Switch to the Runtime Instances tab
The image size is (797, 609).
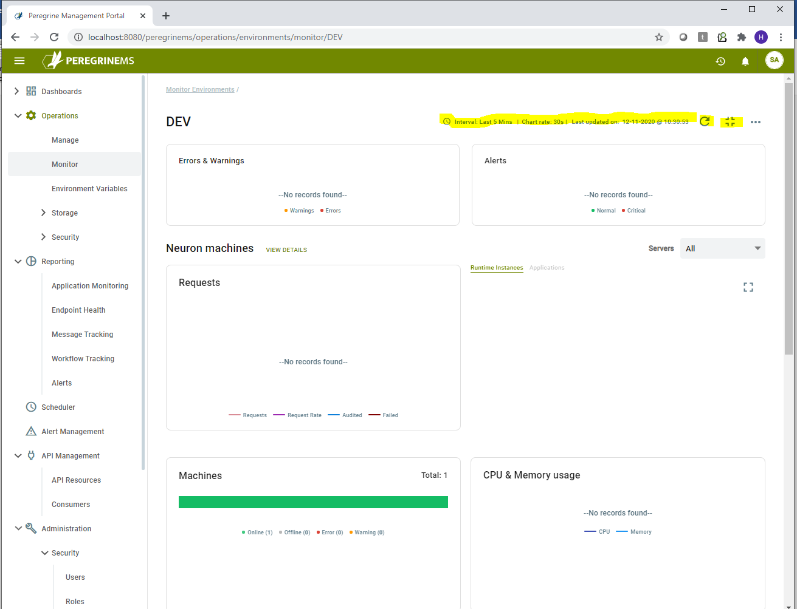click(x=497, y=268)
